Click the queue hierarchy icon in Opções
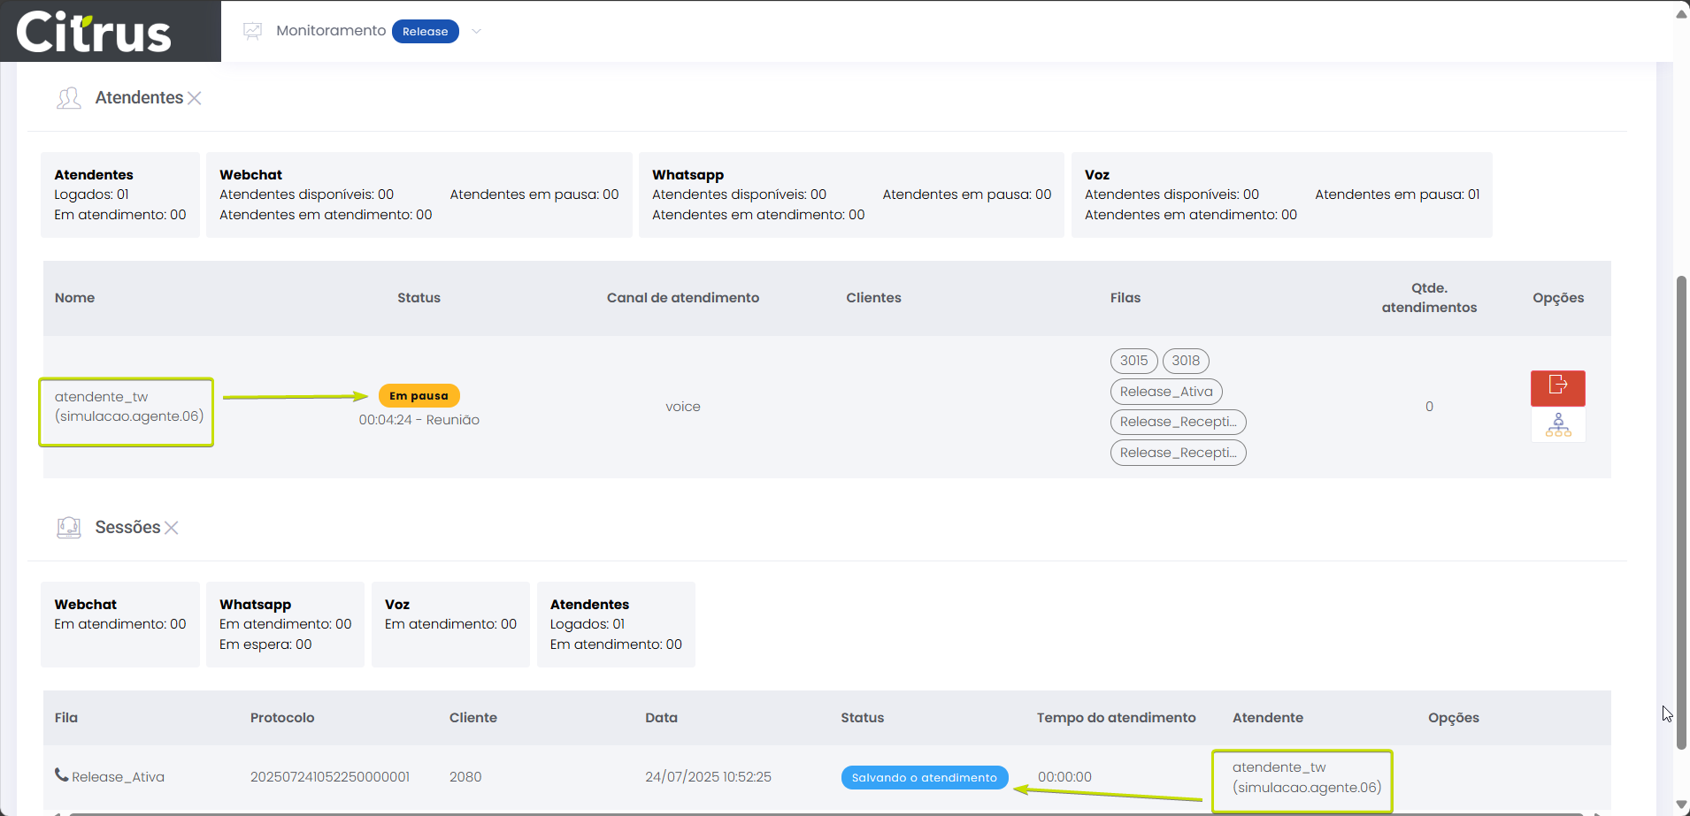Image resolution: width=1690 pixels, height=816 pixels. coord(1557,425)
